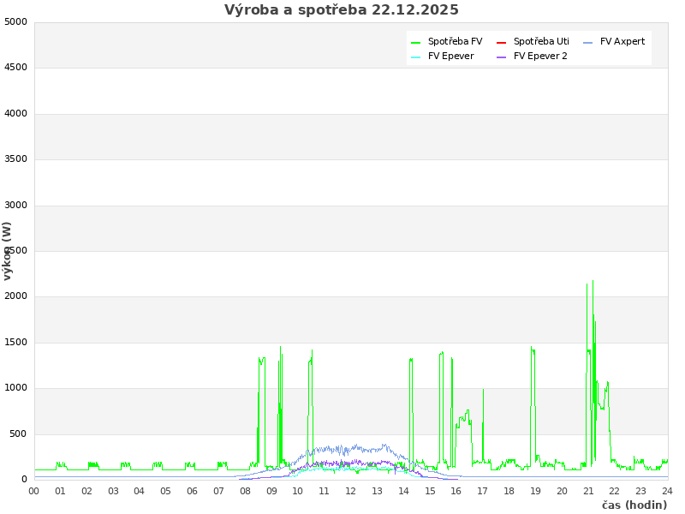Toggle the Spotřeba FV series label
The height and width of the screenshot is (514, 685).
pos(455,42)
